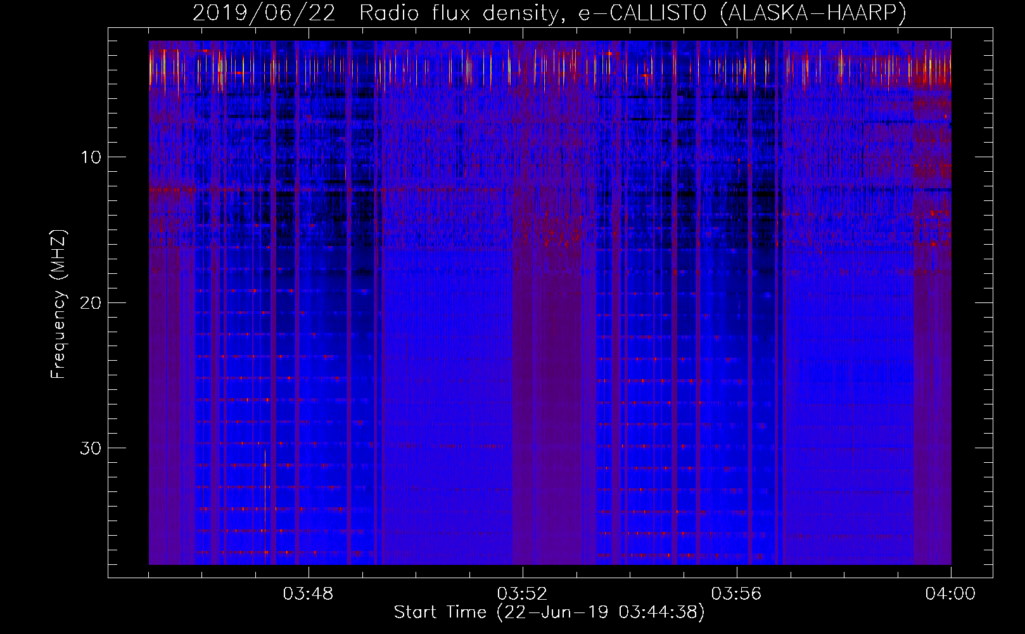Select the frequency tick label 10

(91, 157)
